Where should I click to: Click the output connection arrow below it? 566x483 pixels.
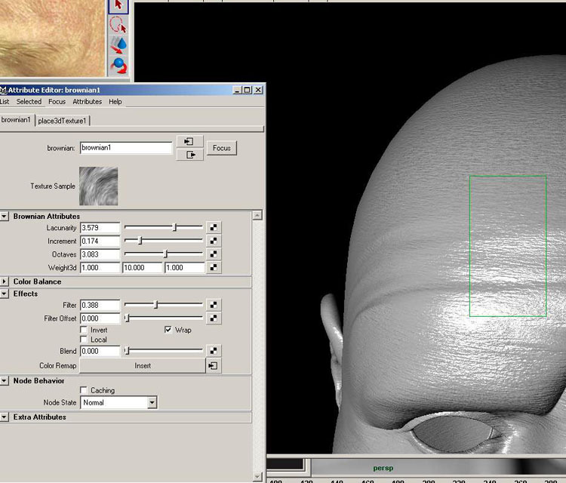(189, 155)
